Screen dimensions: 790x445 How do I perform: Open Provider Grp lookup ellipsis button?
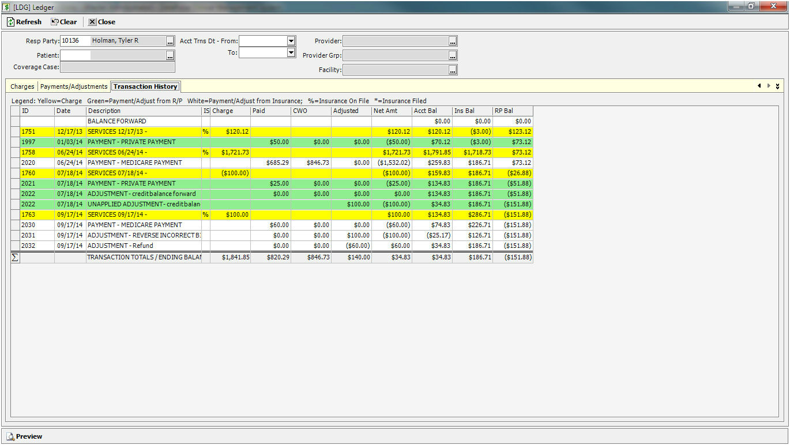pyautogui.click(x=453, y=56)
